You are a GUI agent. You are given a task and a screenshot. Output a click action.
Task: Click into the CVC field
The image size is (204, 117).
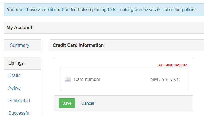point(175,80)
